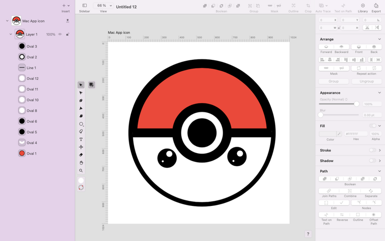
Task: Toggle Layer 1 lock icon
Action: [67, 35]
